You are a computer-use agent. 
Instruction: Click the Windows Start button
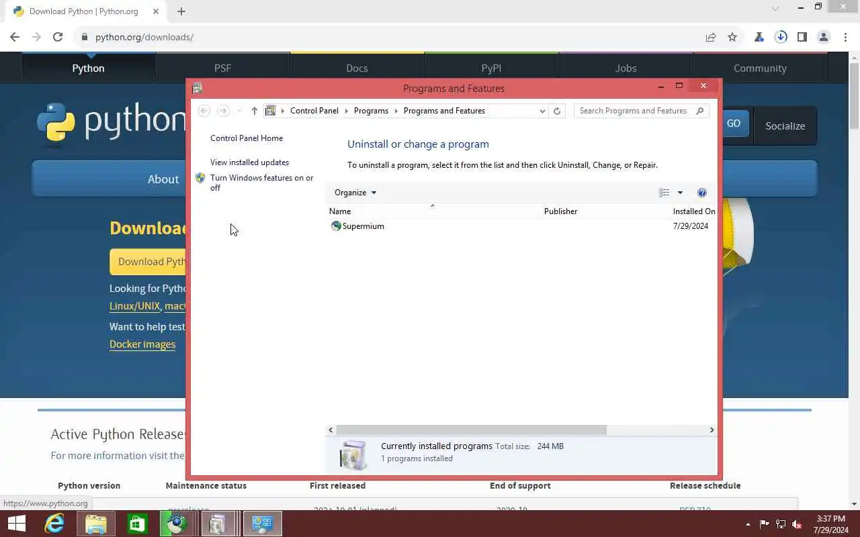tap(16, 524)
